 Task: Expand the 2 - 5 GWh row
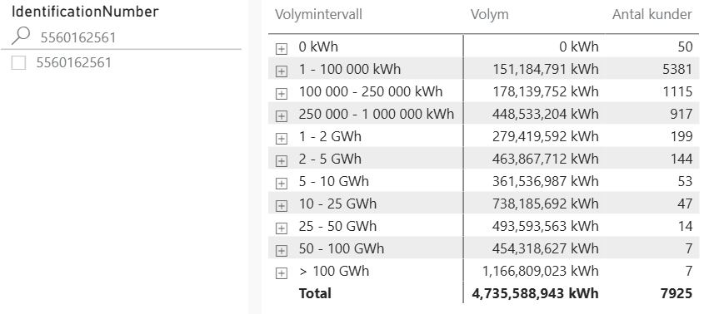click(281, 160)
